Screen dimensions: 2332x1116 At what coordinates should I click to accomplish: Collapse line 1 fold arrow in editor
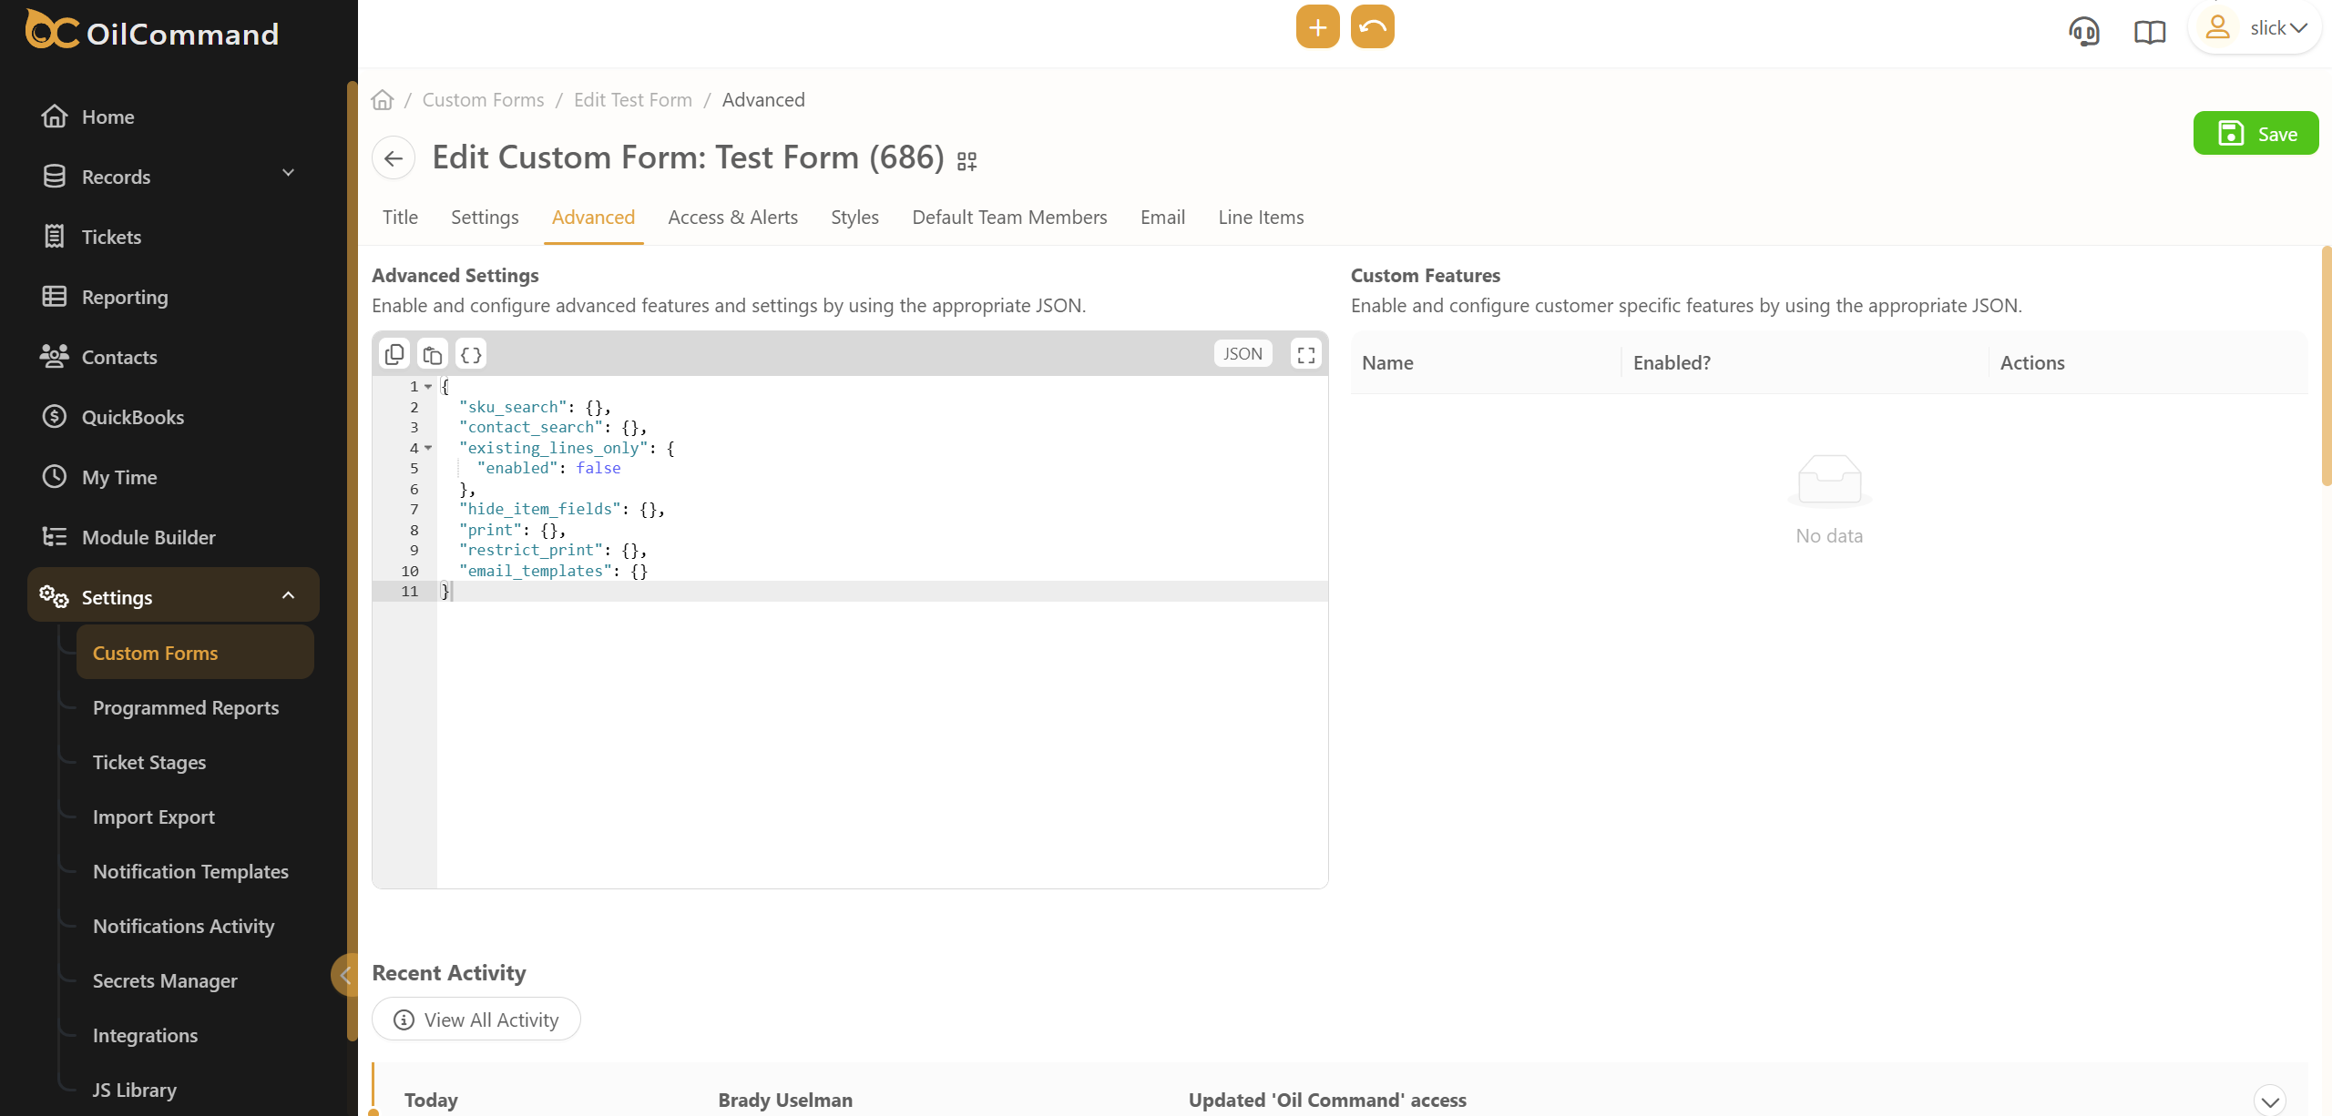tap(428, 387)
